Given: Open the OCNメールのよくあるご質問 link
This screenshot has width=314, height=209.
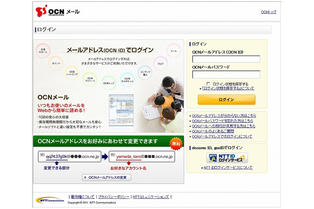Looking at the screenshot, I should tap(213, 131).
